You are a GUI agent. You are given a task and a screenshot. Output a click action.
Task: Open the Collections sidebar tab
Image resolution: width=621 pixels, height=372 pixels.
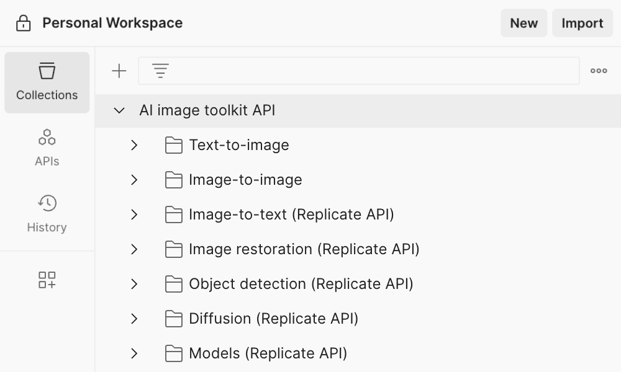(x=47, y=82)
